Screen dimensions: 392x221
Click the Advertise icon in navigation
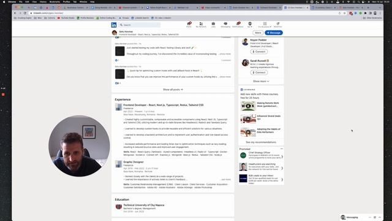click(x=277, y=25)
